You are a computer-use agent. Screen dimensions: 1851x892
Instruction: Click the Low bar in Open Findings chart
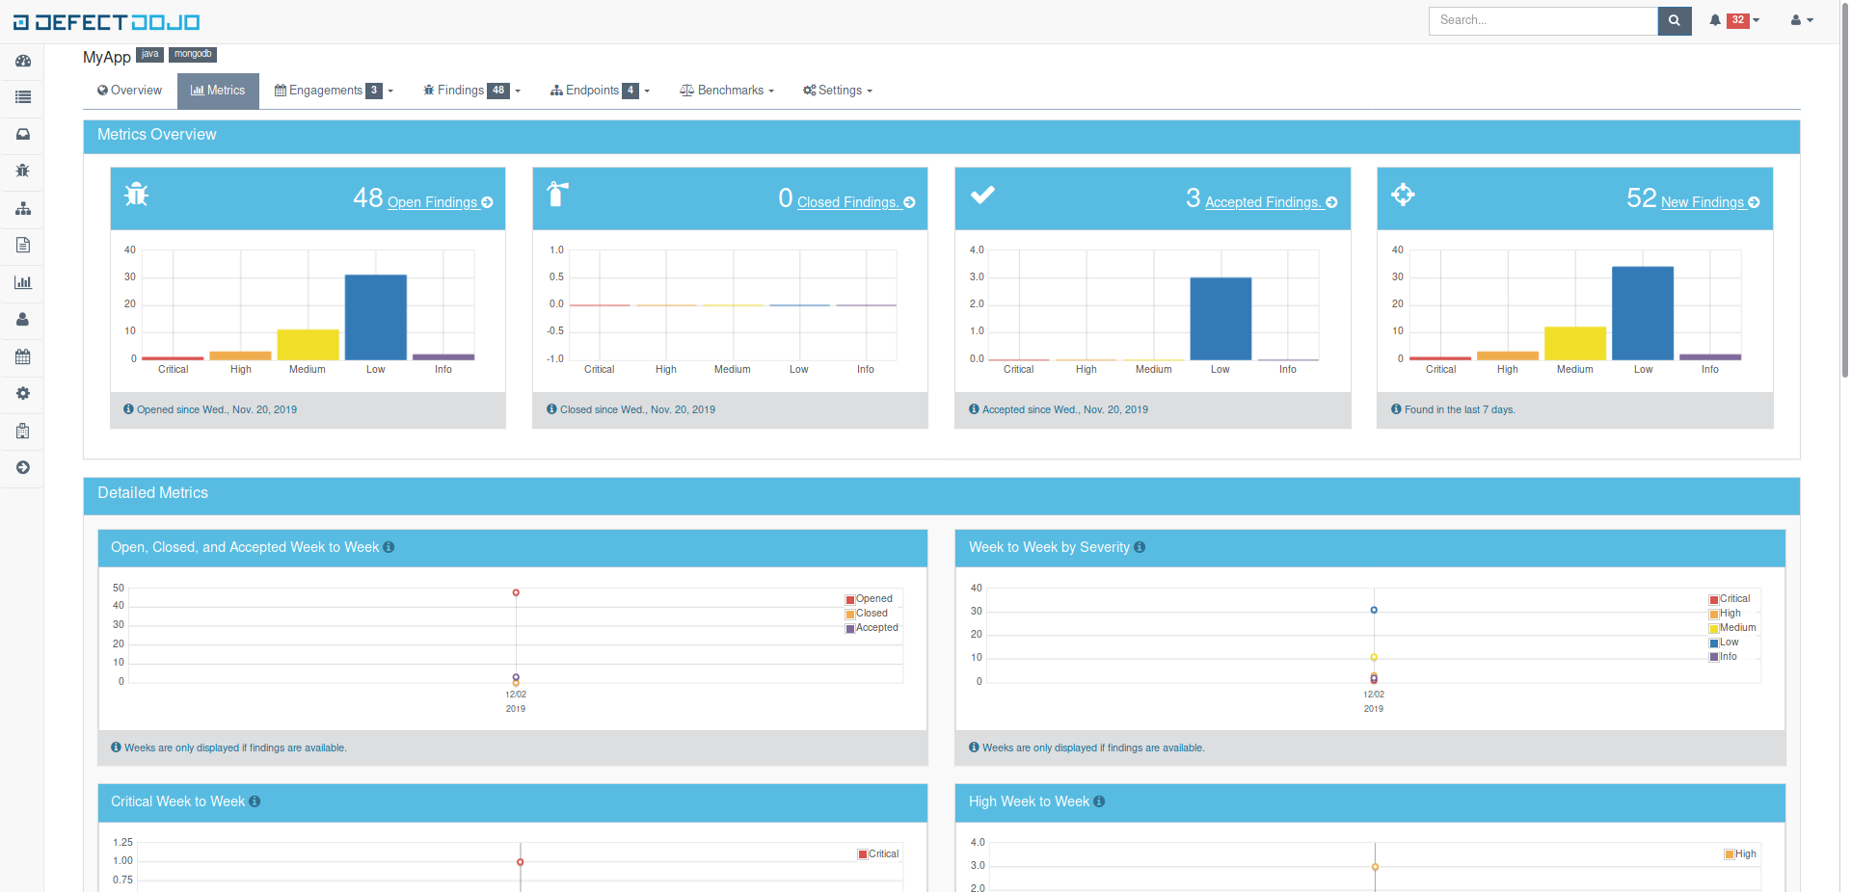[x=376, y=317]
